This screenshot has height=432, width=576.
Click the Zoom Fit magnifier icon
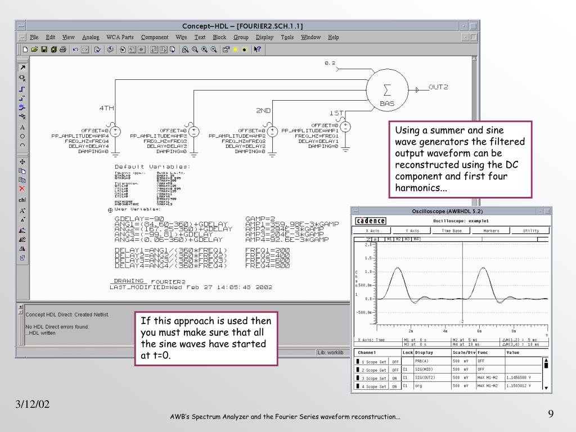[185, 49]
